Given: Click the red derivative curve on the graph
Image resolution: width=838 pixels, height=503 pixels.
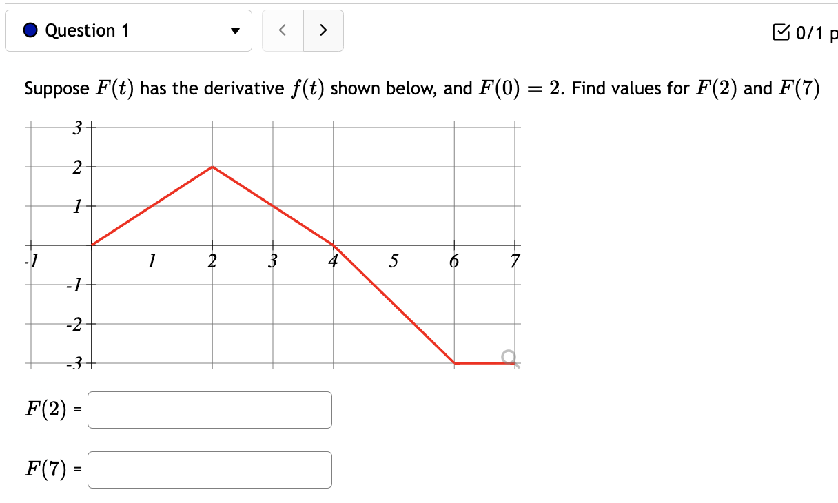Looking at the screenshot, I should [x=212, y=167].
